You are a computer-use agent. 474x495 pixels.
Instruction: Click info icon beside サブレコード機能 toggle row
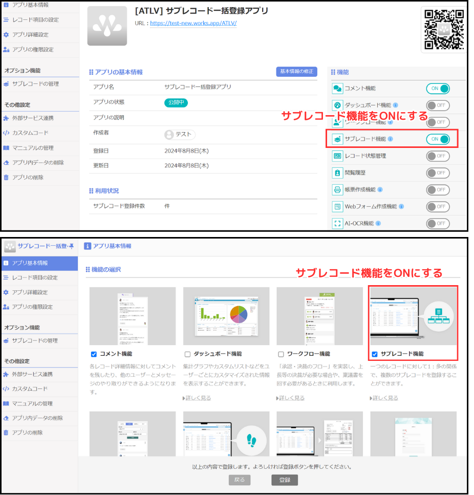391,139
